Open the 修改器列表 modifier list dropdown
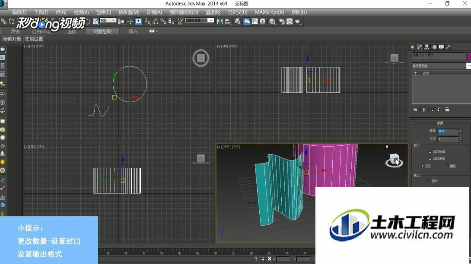Viewport: 471px width, 264px height. point(441,66)
